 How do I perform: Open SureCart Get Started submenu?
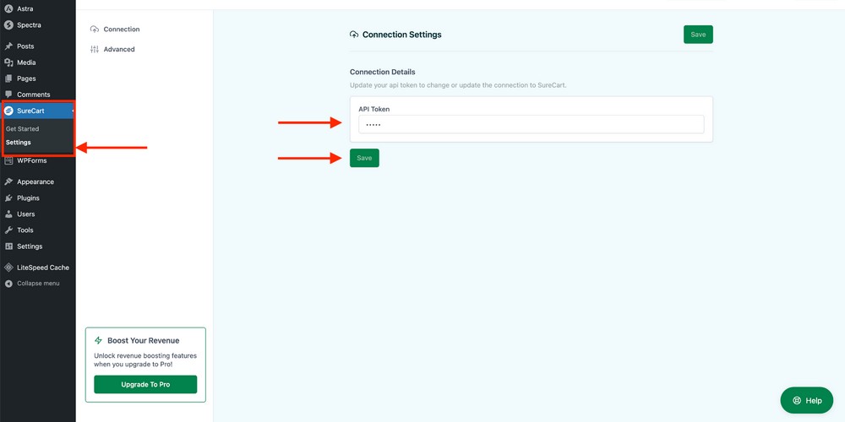coord(23,129)
